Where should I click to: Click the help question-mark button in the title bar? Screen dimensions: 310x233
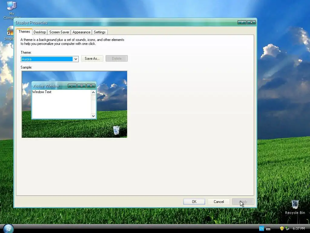tap(242, 22)
